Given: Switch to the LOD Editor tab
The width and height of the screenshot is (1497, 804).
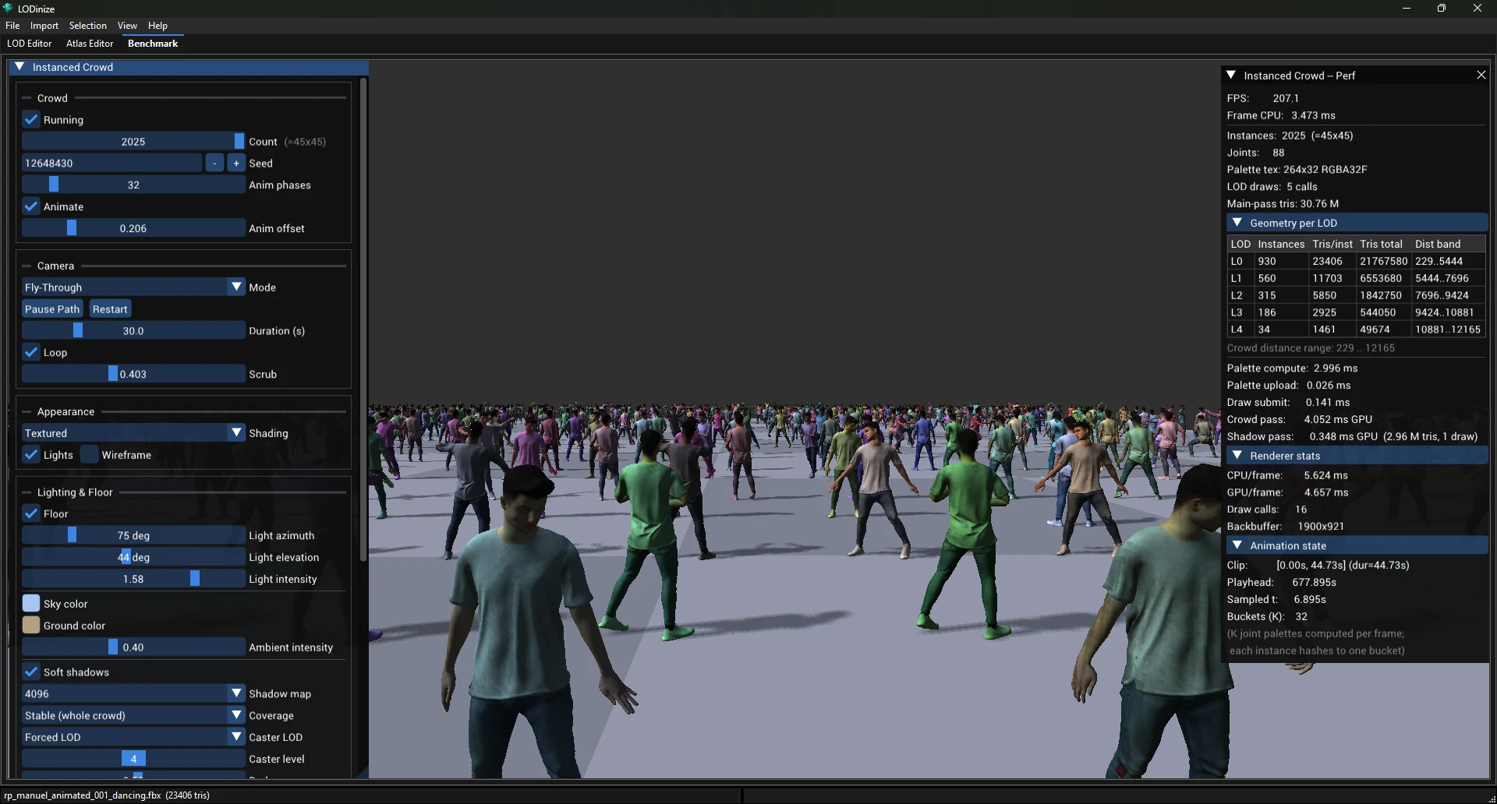Looking at the screenshot, I should tap(29, 44).
